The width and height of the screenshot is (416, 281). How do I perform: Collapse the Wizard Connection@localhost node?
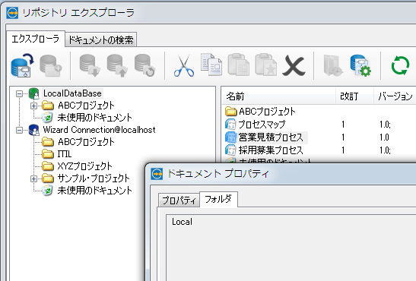[19, 130]
